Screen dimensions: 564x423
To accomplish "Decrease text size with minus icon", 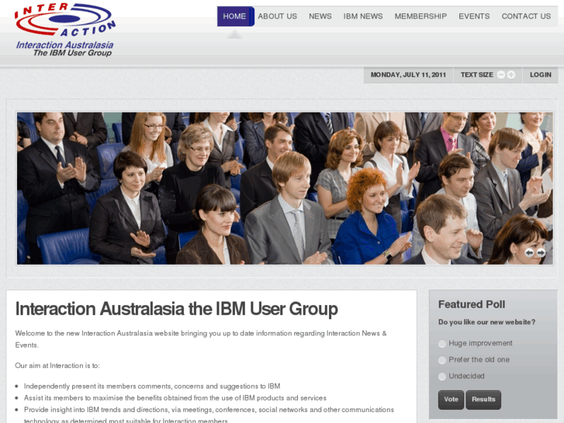I will pyautogui.click(x=500, y=75).
